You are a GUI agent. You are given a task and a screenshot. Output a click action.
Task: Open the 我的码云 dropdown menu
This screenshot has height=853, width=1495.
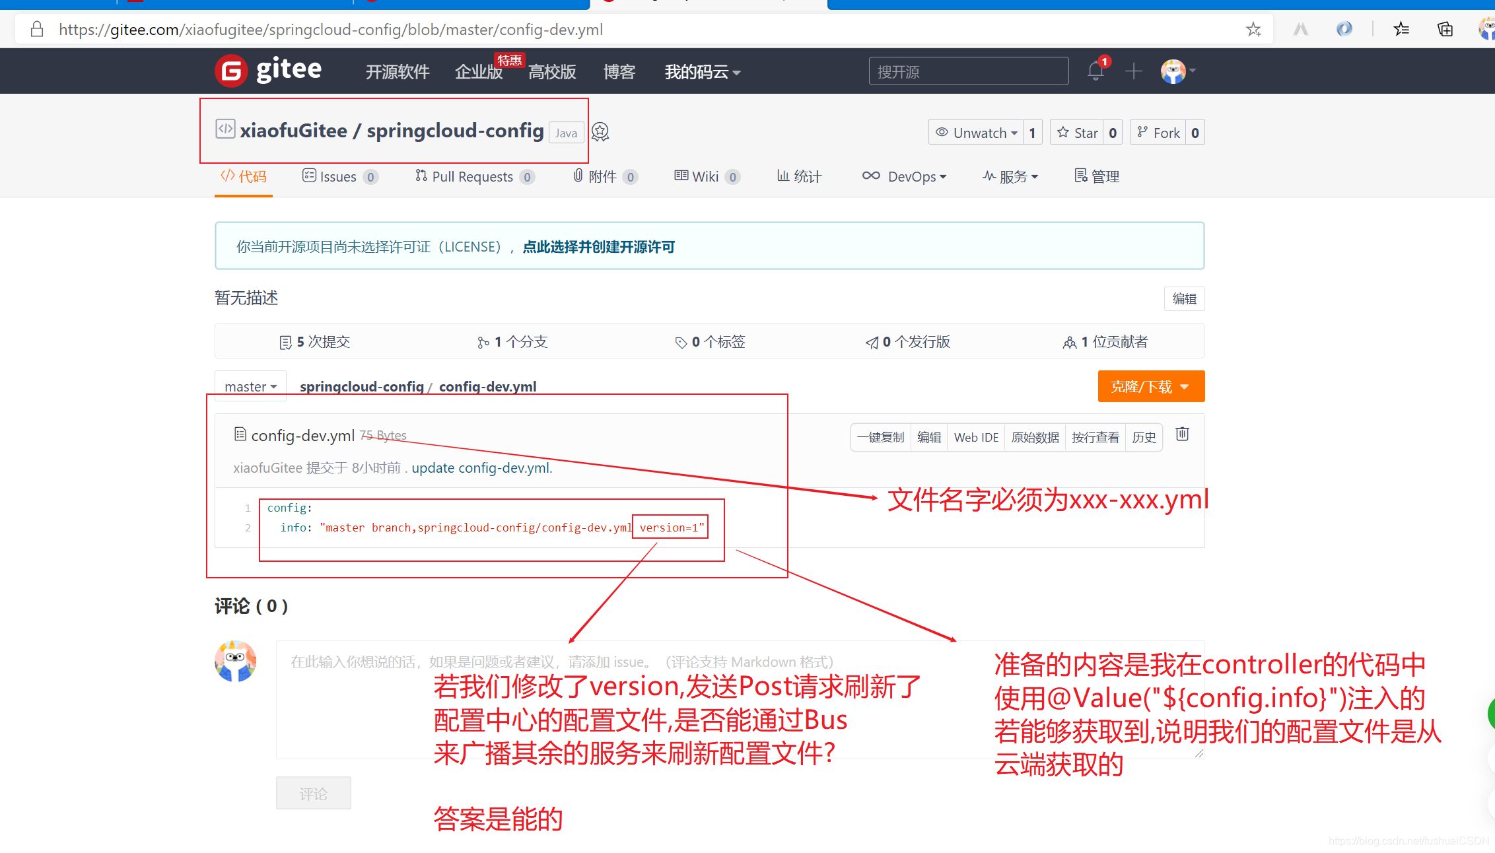click(703, 72)
